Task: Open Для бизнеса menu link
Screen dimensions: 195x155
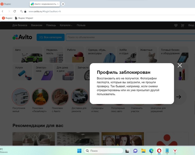Action: pos(20,25)
